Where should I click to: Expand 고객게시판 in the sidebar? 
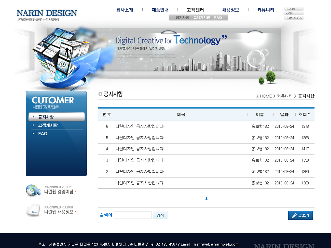coord(48,125)
